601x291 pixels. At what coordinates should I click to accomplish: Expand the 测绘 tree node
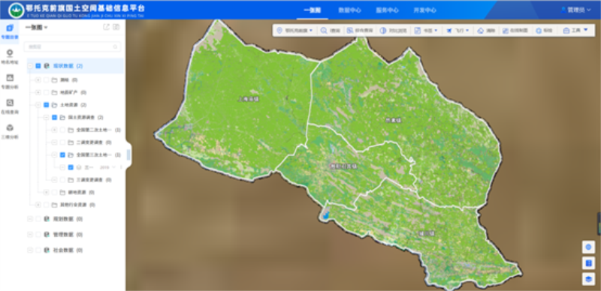[38, 80]
